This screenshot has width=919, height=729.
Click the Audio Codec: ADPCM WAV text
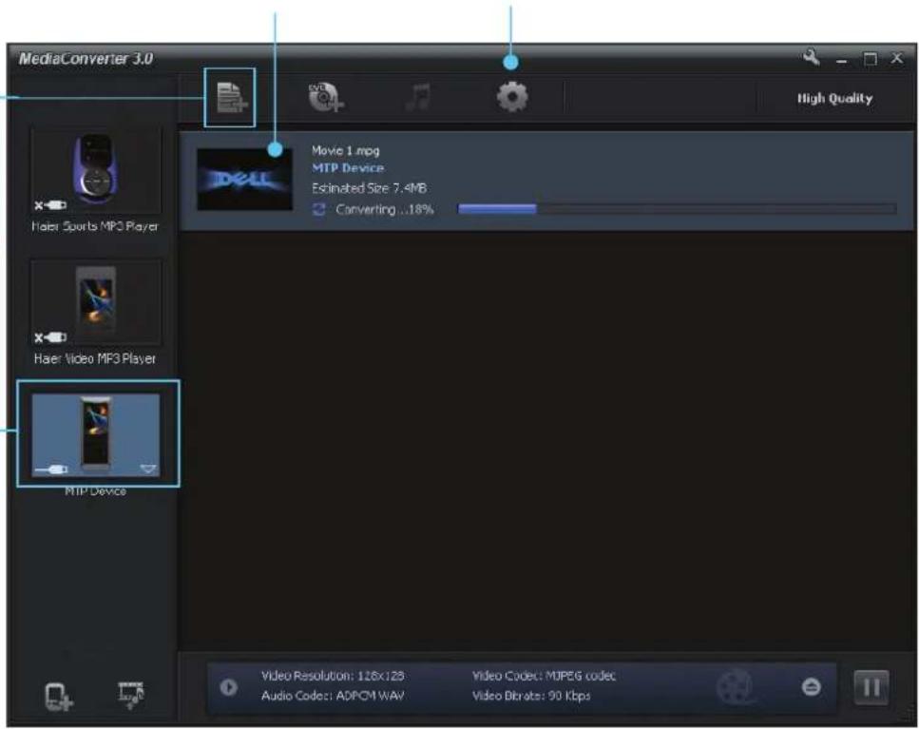[333, 696]
